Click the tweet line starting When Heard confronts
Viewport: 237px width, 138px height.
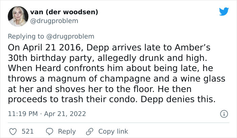point(110,68)
